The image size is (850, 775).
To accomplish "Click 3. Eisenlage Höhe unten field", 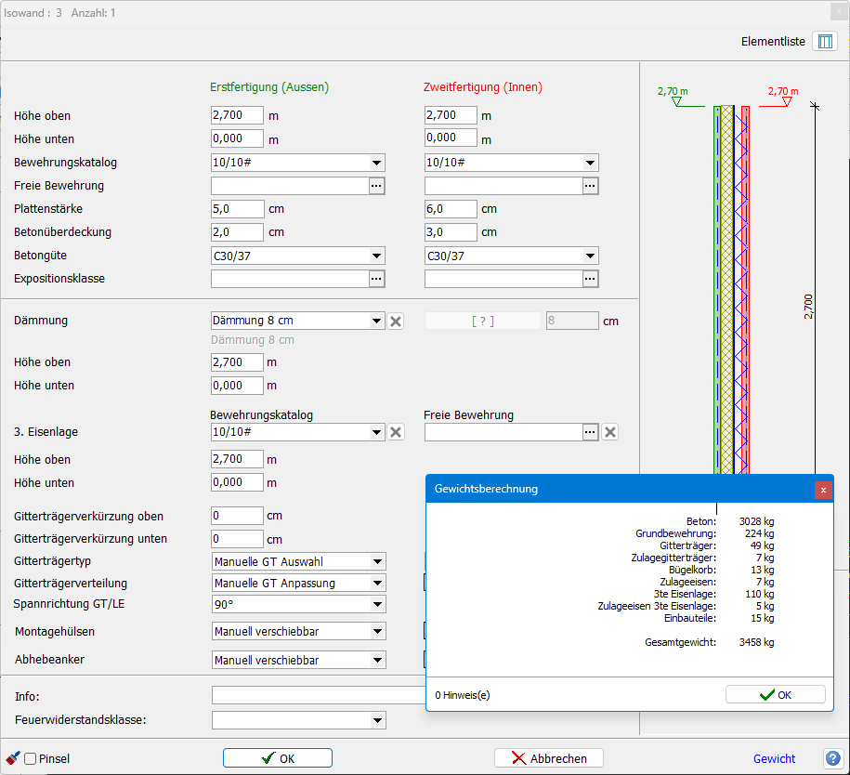I will [237, 482].
